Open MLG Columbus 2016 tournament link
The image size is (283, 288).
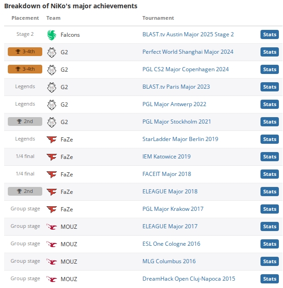169,261
